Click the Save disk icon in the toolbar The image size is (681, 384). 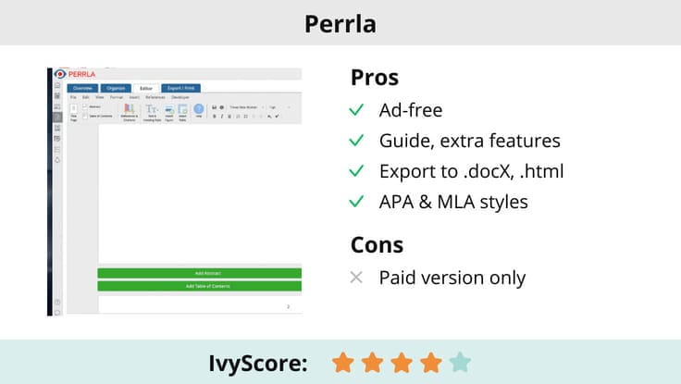point(214,107)
